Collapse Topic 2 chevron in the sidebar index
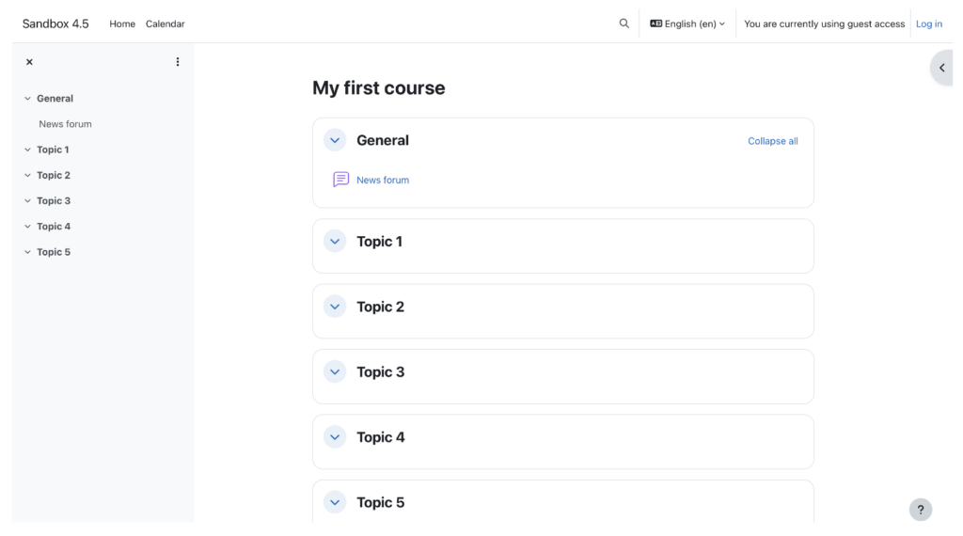This screenshot has height=536, width=963. (27, 175)
